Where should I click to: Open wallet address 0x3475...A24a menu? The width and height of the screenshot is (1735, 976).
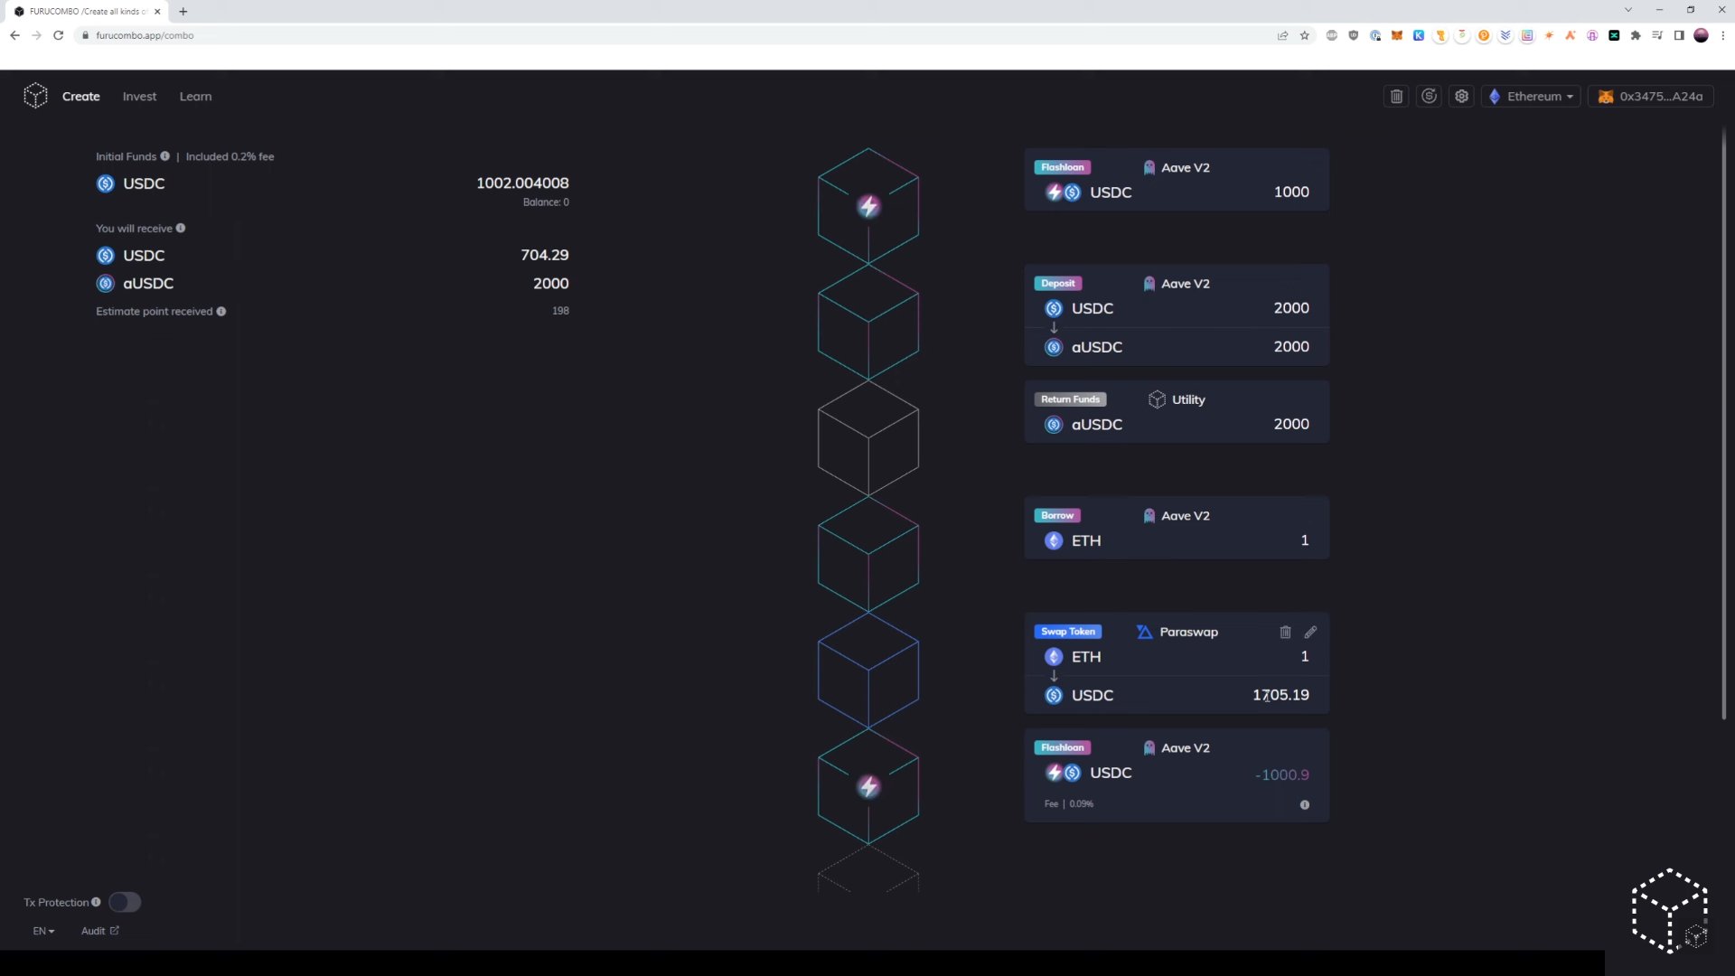[x=1650, y=97]
